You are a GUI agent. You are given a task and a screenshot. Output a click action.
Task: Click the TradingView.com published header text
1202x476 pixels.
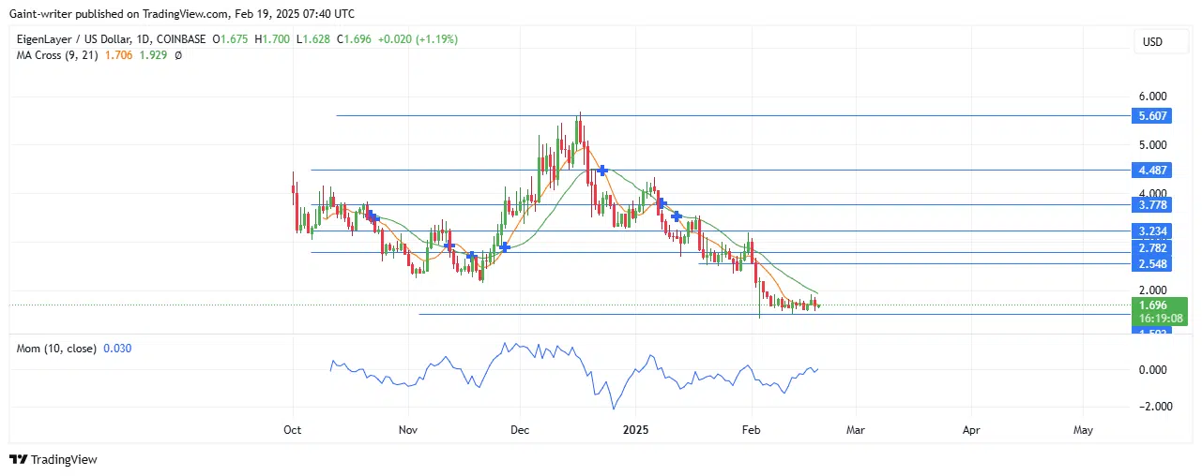[x=185, y=14]
